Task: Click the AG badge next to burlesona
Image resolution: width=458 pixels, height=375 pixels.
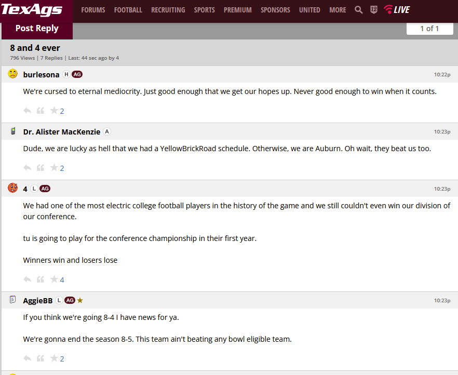Action: point(77,74)
